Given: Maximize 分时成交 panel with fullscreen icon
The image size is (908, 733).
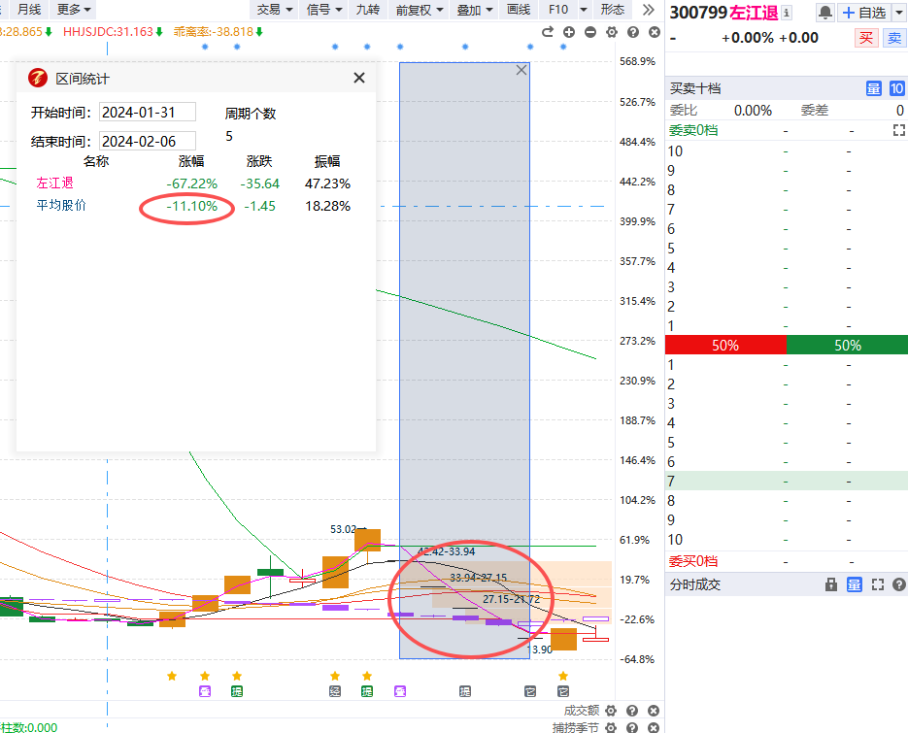Looking at the screenshot, I should click(878, 584).
